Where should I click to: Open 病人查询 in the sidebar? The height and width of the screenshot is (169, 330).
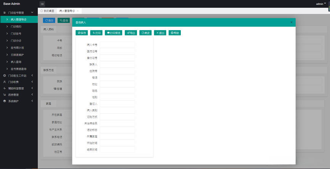pyautogui.click(x=19, y=62)
